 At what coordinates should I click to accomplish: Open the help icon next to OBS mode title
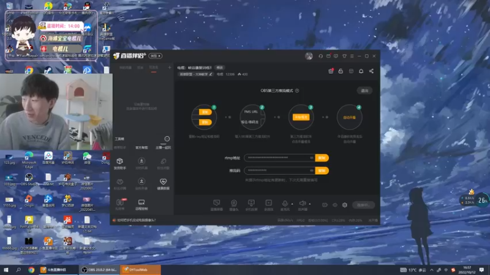click(x=297, y=90)
